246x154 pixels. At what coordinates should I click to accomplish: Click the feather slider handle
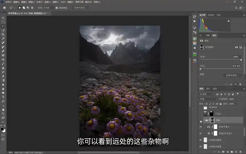200,69
